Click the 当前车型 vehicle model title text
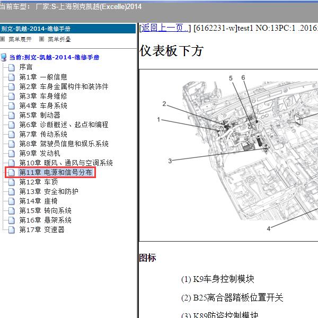This screenshot has height=318, width=318. point(70,7)
